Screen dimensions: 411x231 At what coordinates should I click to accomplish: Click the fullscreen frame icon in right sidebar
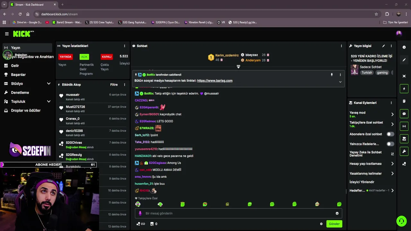click(404, 76)
